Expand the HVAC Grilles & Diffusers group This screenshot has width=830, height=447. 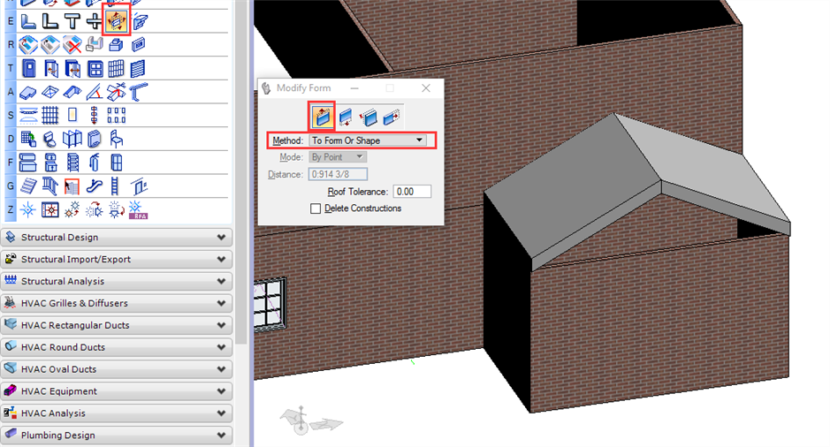(x=117, y=303)
